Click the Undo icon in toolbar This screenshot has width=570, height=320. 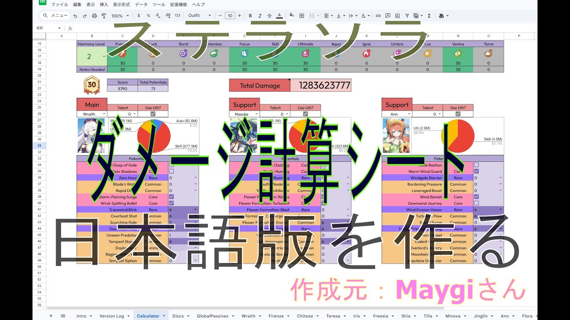tap(75, 16)
